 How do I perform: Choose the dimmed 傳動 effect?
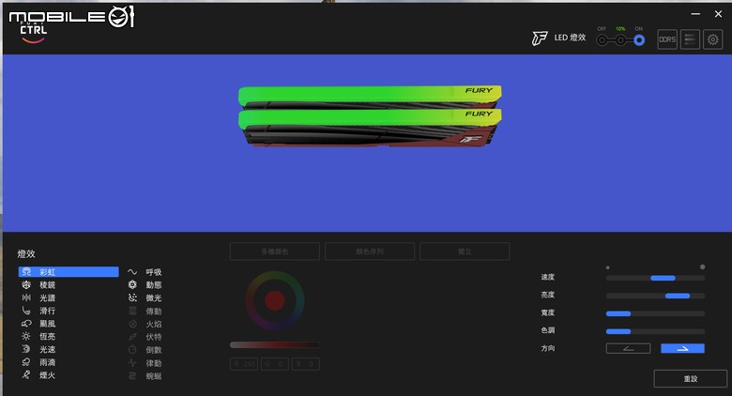145,311
